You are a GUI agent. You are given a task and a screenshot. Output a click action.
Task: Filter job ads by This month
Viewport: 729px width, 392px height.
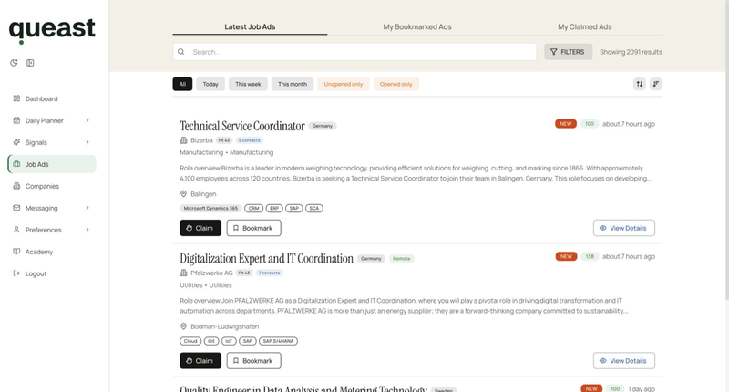pyautogui.click(x=293, y=84)
